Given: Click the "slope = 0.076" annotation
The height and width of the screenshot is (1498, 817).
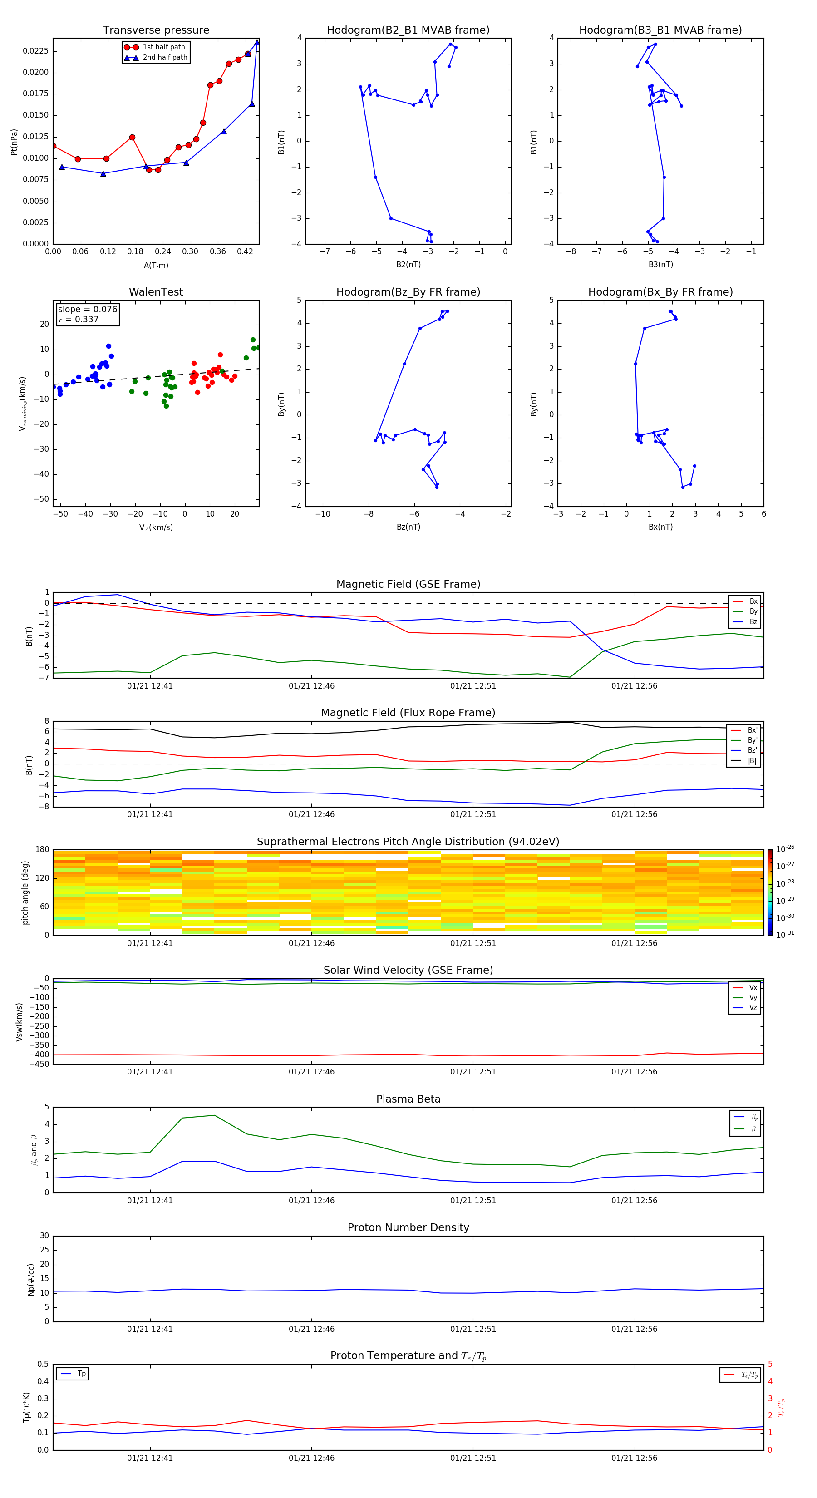Looking at the screenshot, I should pos(88,310).
